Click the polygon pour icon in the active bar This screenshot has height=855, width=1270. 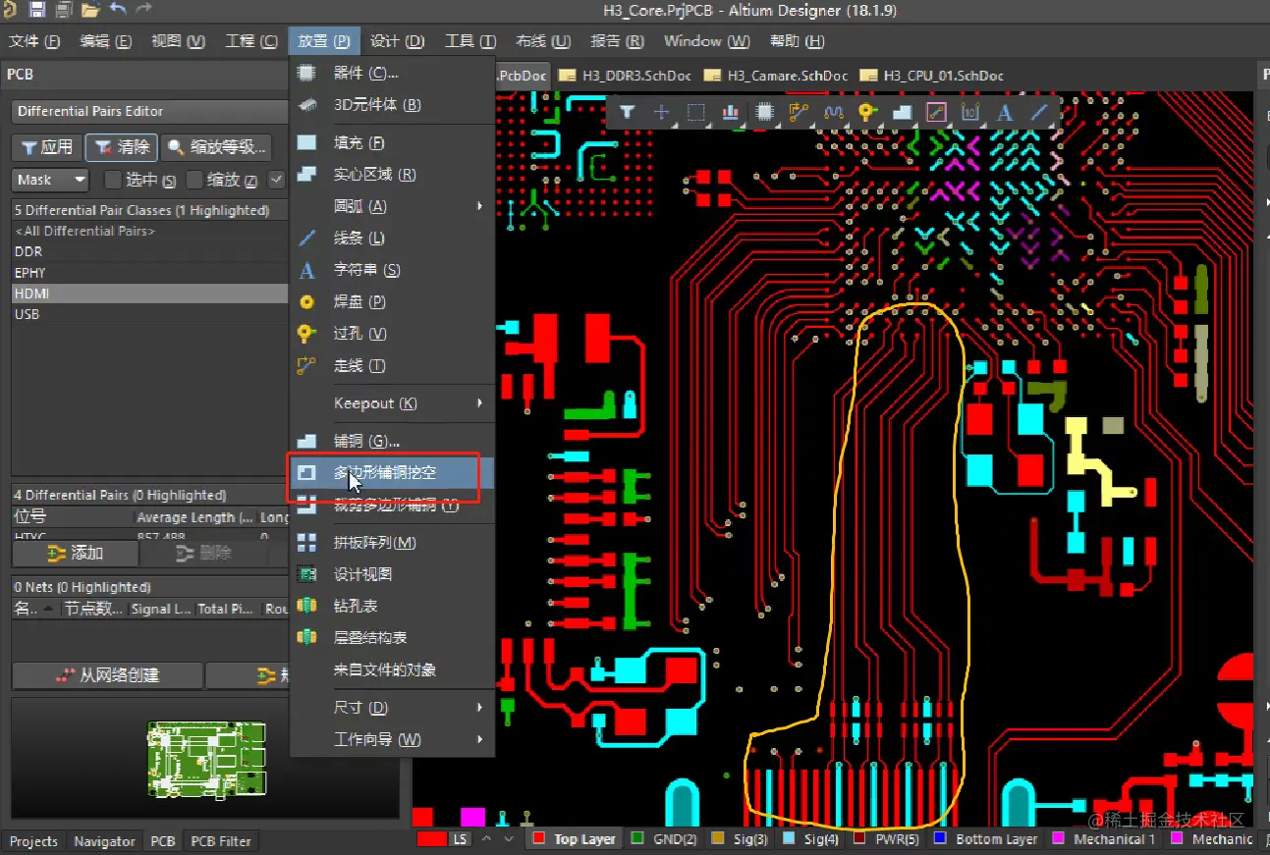[x=902, y=112]
